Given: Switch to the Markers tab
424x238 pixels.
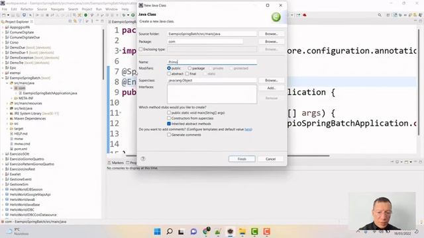Looking at the screenshot, I should 116,163.
